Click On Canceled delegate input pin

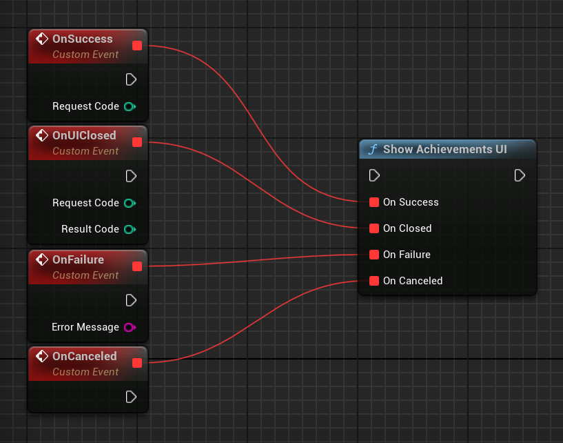tap(374, 281)
